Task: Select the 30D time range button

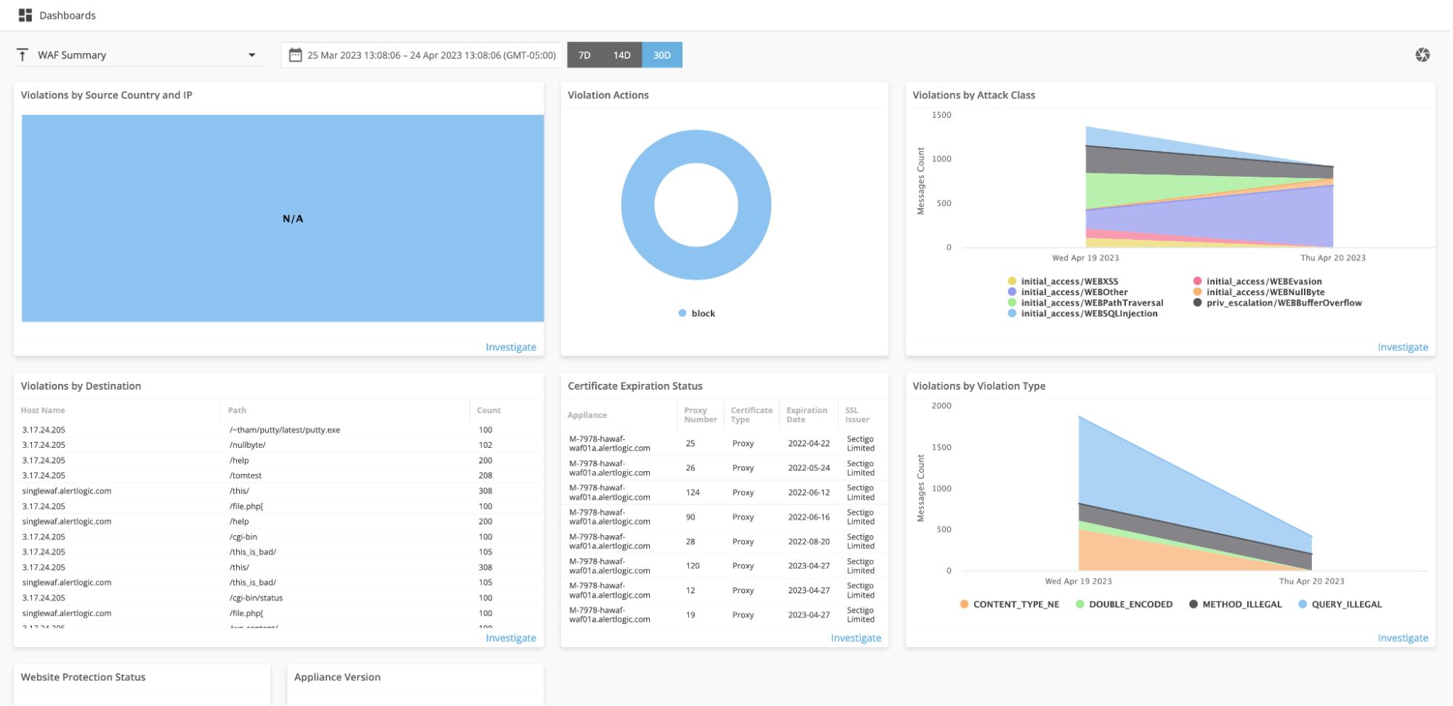Action: click(661, 55)
